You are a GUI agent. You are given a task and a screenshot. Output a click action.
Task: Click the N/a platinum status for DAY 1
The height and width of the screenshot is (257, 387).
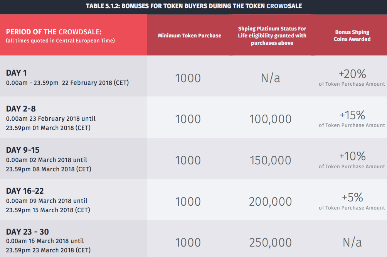(270, 78)
